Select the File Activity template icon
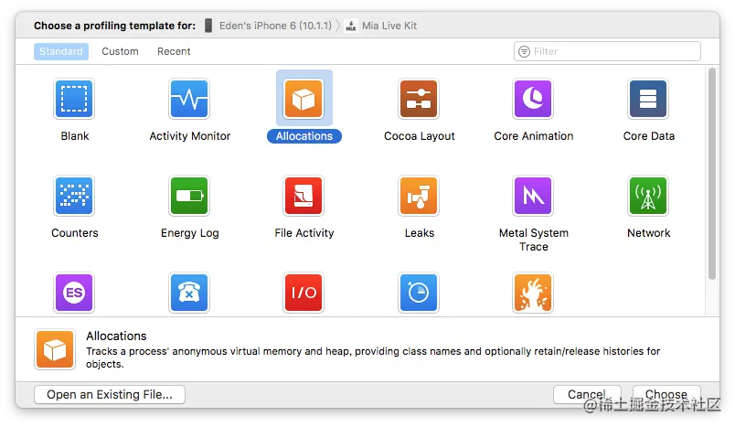Image resolution: width=735 pixels, height=427 pixels. [x=304, y=196]
